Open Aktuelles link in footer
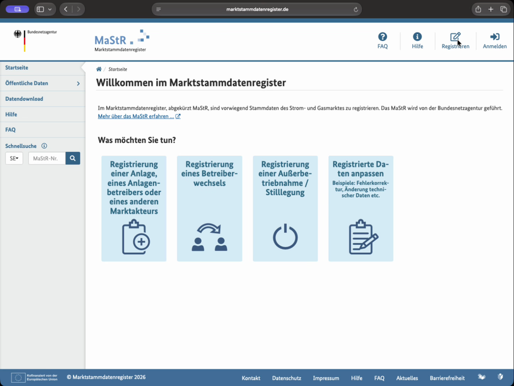 click(407, 378)
